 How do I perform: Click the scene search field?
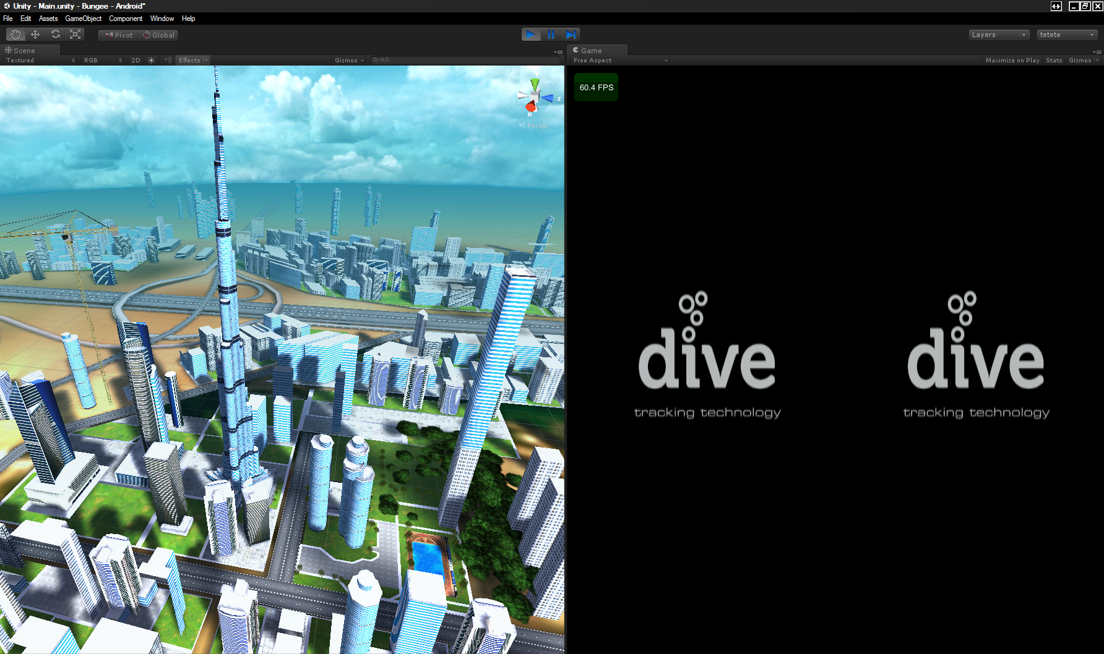(x=464, y=60)
